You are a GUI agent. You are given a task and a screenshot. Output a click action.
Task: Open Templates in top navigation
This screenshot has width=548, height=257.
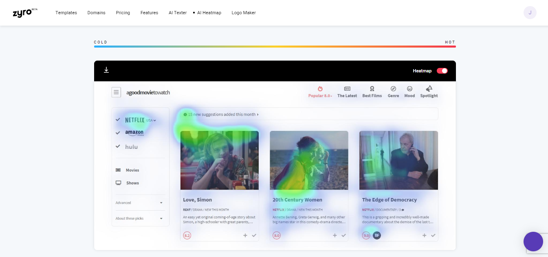(x=66, y=13)
